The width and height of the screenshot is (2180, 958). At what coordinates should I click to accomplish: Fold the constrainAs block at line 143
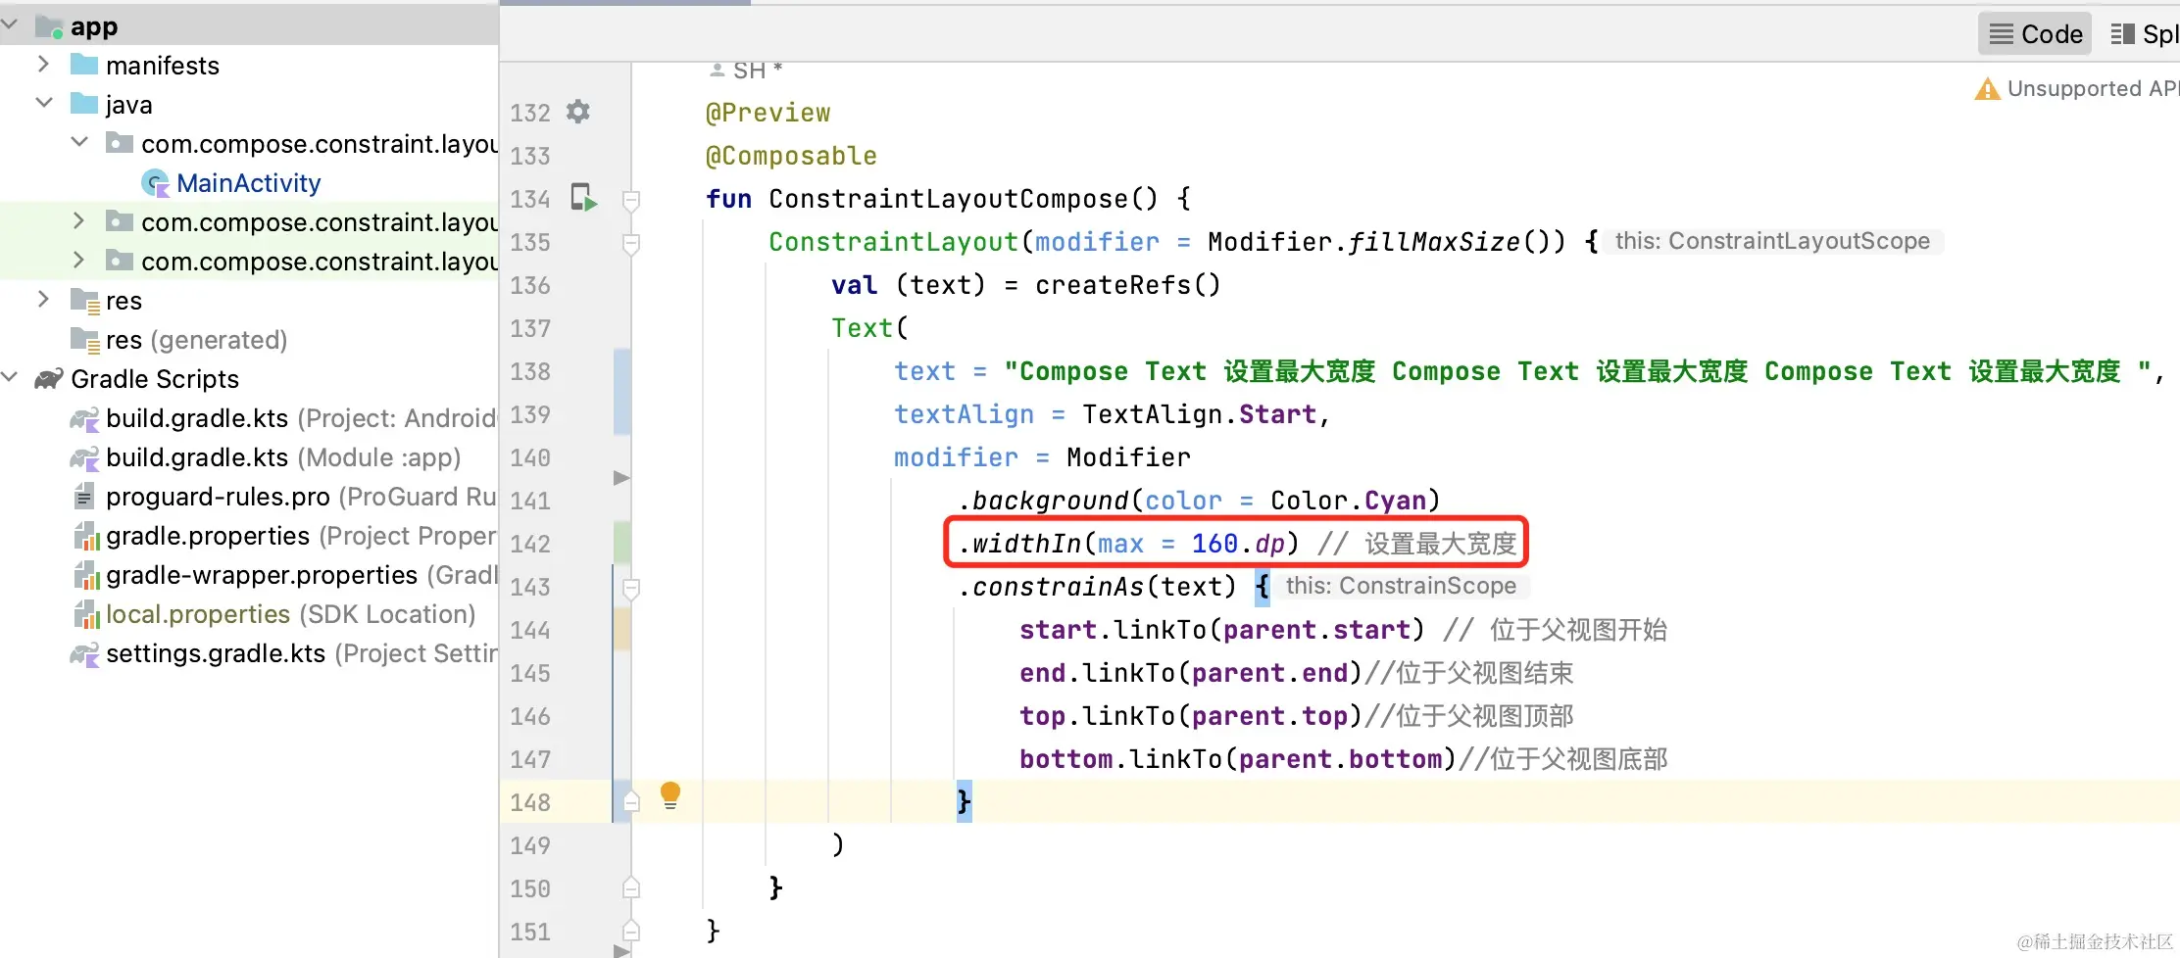point(631,588)
